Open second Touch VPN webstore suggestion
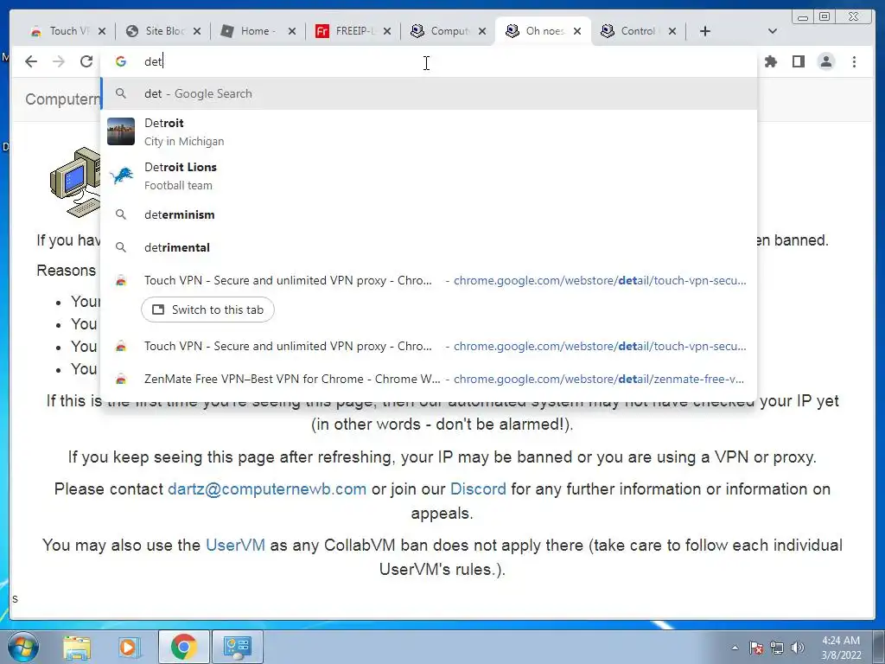This screenshot has width=885, height=664. pyautogui.click(x=429, y=346)
